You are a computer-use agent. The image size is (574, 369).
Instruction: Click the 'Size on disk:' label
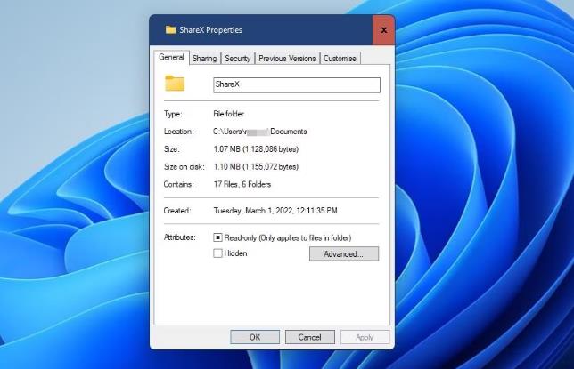[184, 166]
